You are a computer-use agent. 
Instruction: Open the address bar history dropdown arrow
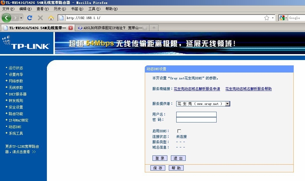coord(273,18)
